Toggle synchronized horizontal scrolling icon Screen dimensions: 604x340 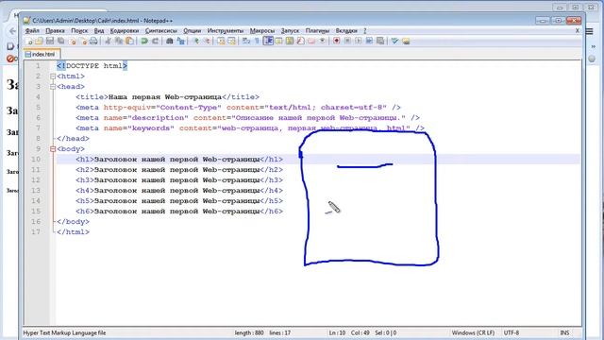point(231,41)
